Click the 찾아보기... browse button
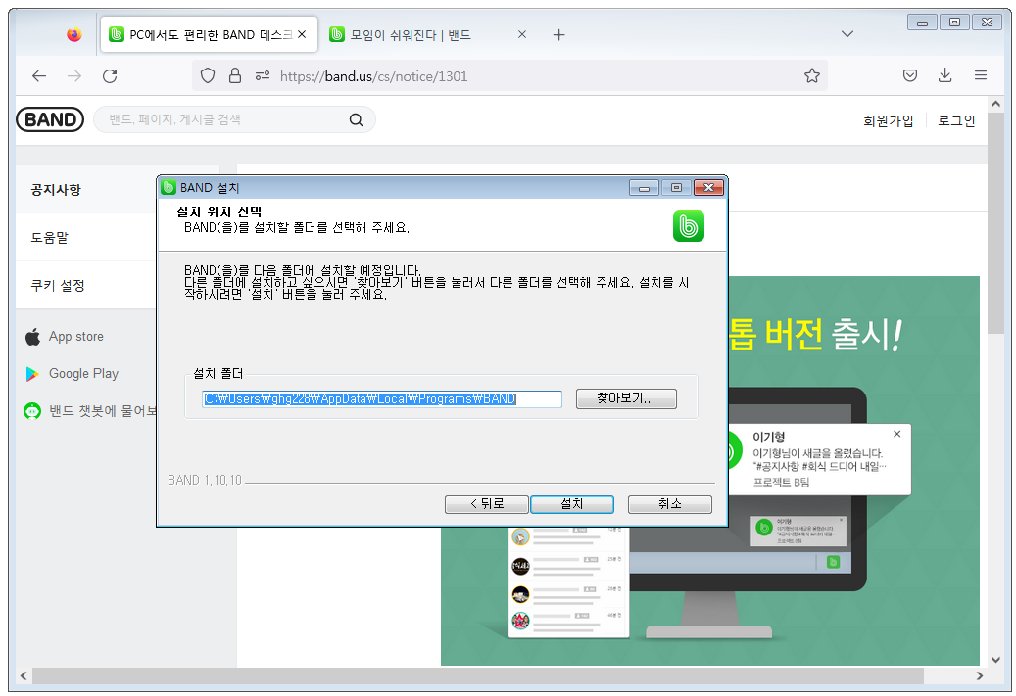 pos(626,398)
